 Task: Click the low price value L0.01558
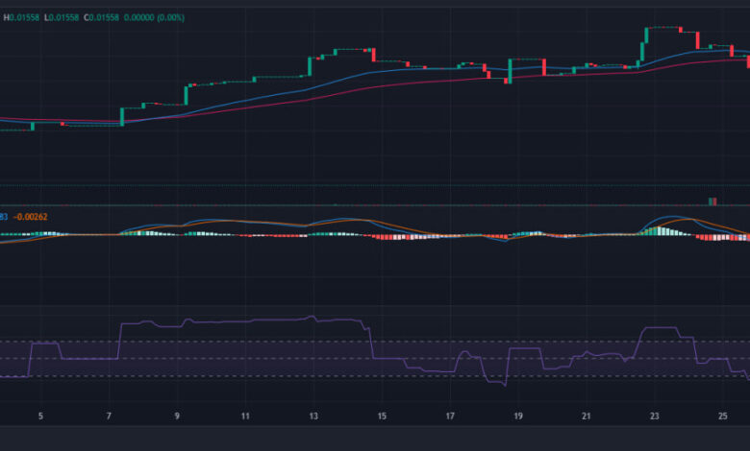62,17
